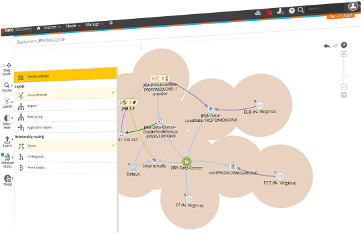
Task: Open the user profile avatar
Action: tap(353, 6)
